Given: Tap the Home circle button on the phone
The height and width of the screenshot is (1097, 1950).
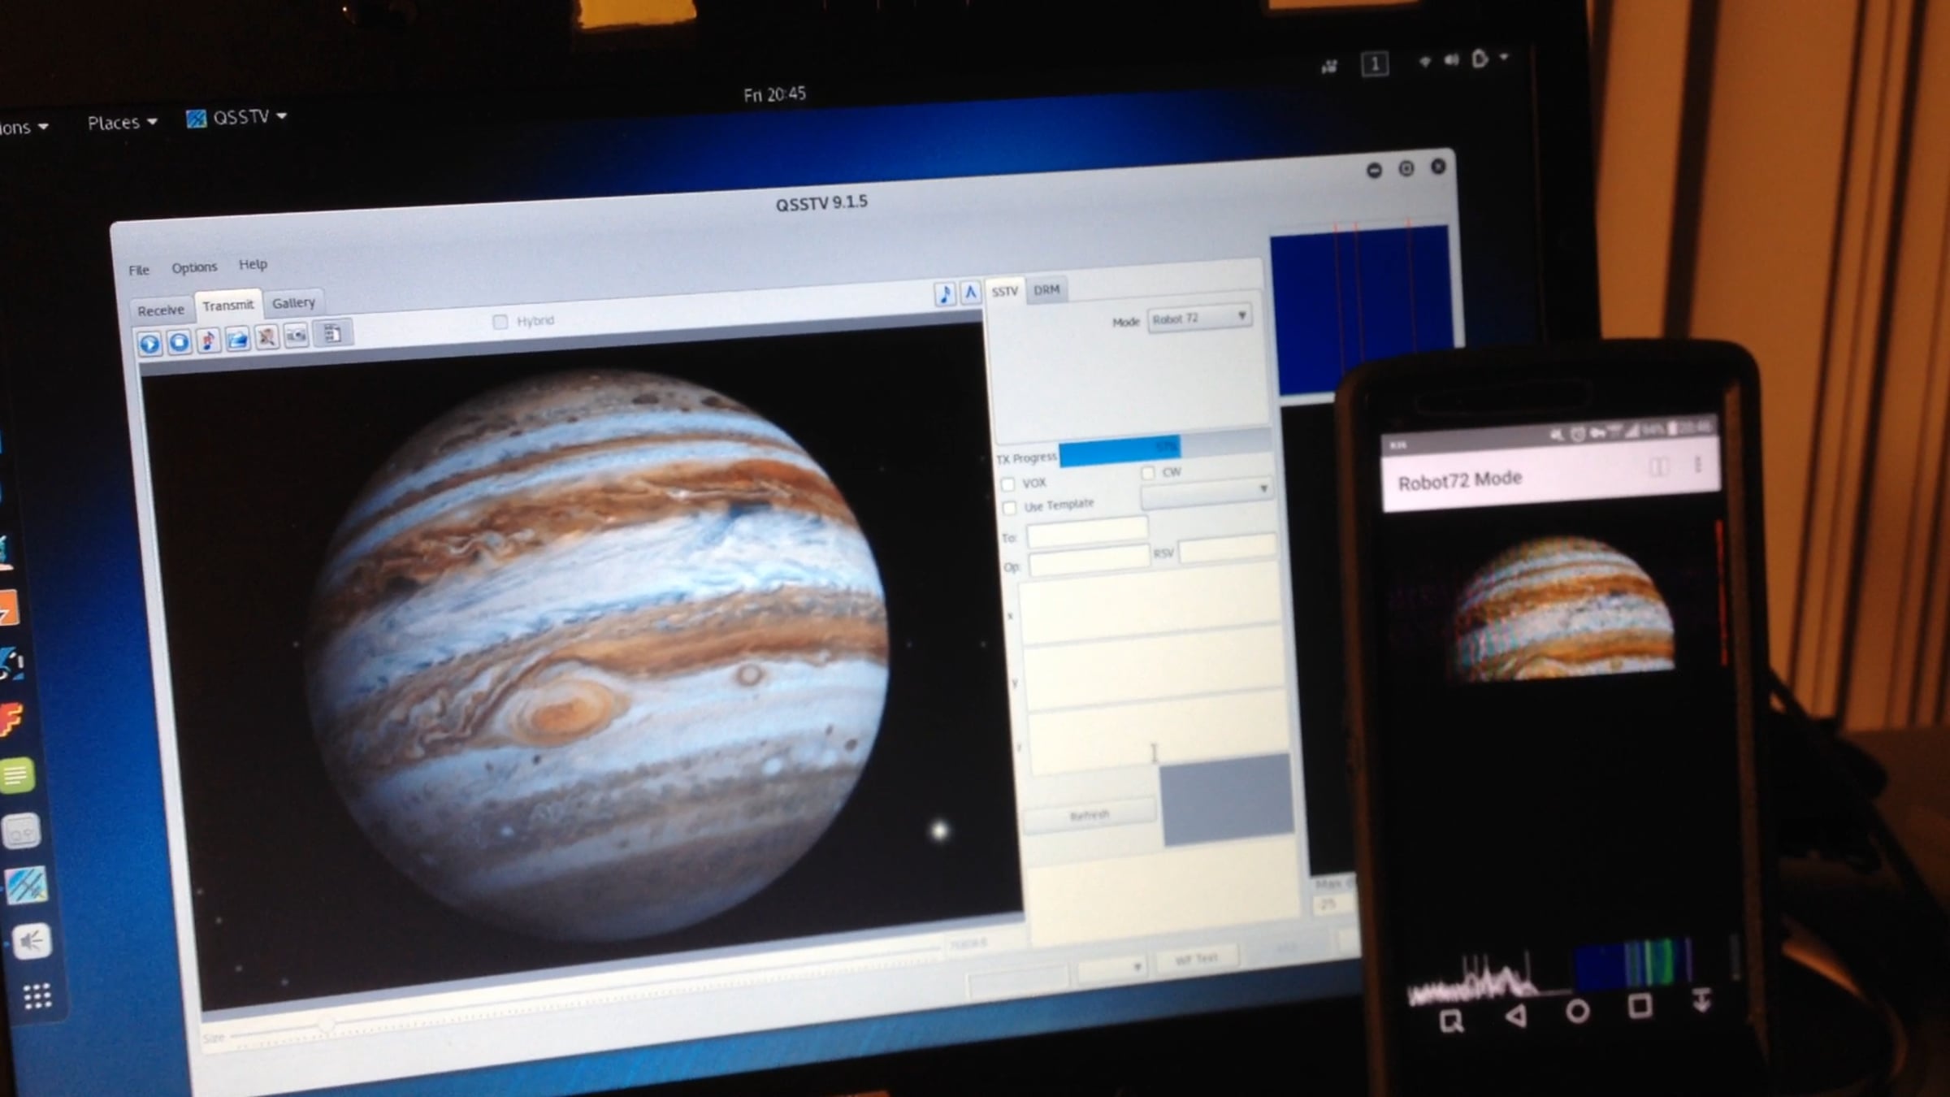Looking at the screenshot, I should point(1577,1012).
